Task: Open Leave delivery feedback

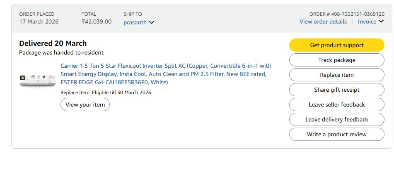Action: (x=337, y=119)
